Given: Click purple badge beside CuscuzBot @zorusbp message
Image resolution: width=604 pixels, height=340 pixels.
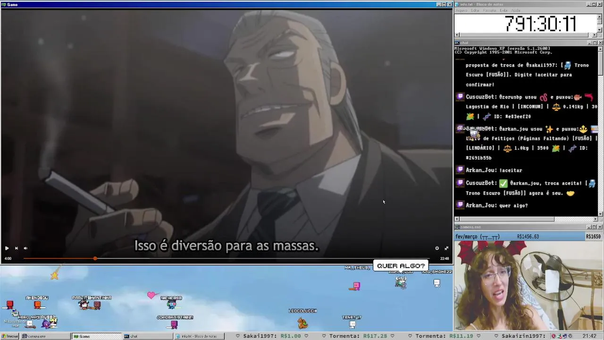Looking at the screenshot, I should (460, 97).
